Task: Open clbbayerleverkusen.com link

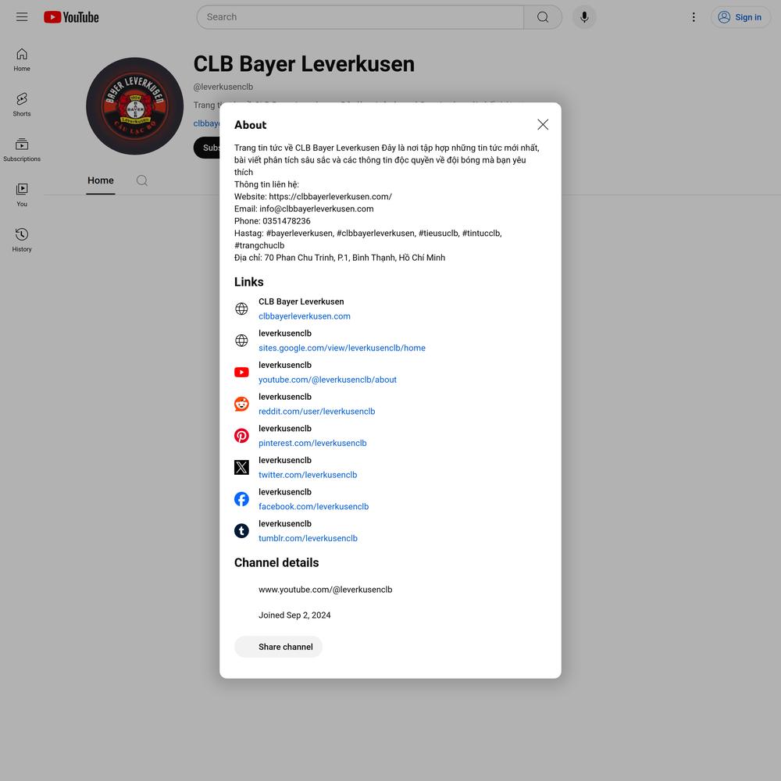Action: pos(305,316)
